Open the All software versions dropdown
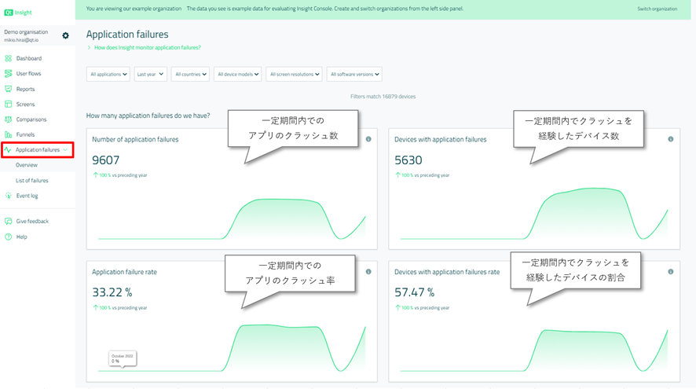 pos(354,75)
